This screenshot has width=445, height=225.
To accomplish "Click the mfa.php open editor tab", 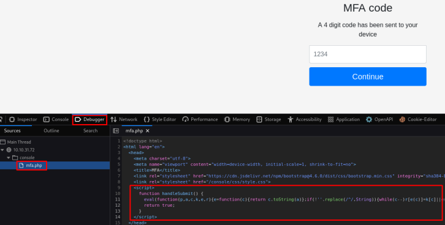I will [134, 131].
